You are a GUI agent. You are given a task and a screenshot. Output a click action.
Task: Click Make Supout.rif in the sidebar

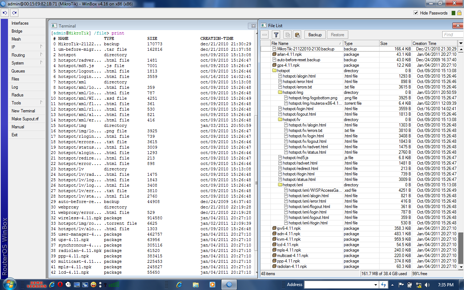click(27, 119)
